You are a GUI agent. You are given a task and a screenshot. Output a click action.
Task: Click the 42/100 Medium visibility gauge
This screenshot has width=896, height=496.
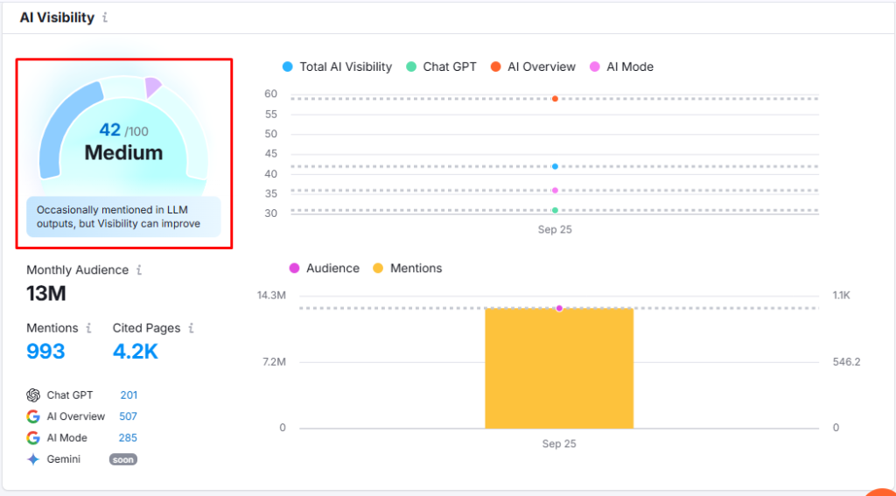[123, 143]
